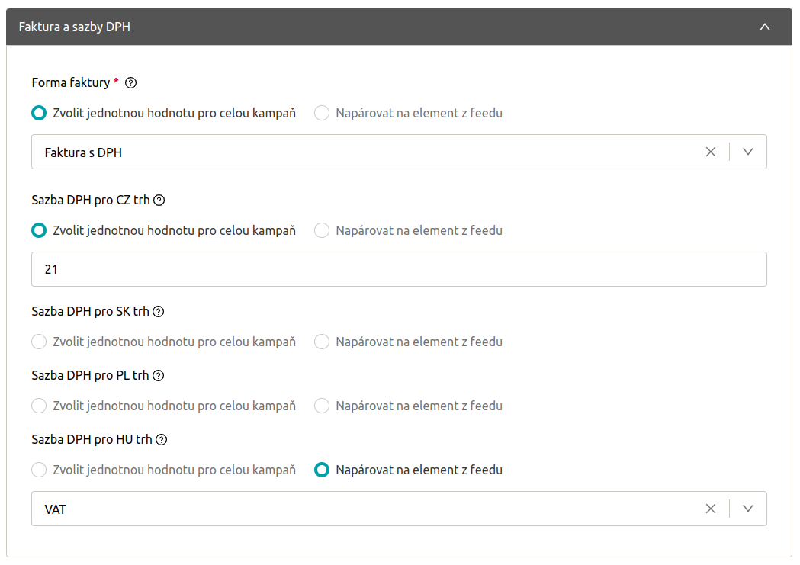Select feed element pairing for CZ trh
This screenshot has height=565, width=800.
(322, 230)
